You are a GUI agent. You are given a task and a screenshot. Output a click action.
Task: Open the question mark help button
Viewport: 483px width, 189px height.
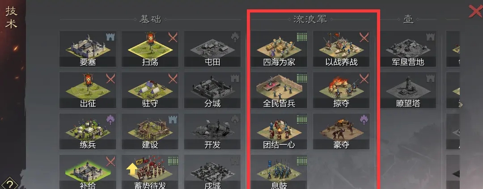click(9, 184)
